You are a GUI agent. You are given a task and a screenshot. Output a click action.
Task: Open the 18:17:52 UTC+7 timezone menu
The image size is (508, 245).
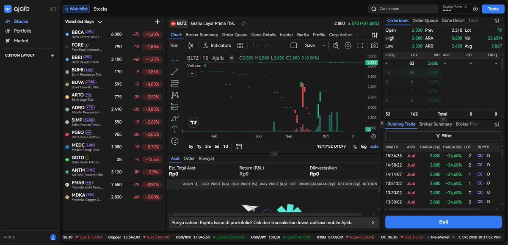coord(331,146)
